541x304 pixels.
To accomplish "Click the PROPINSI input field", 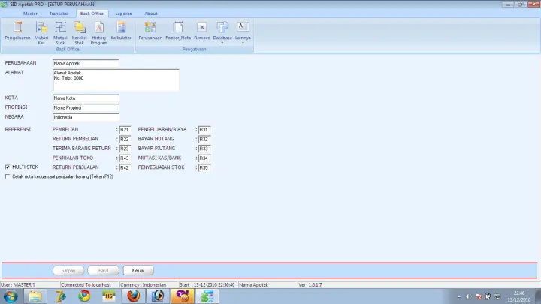I will 86,107.
